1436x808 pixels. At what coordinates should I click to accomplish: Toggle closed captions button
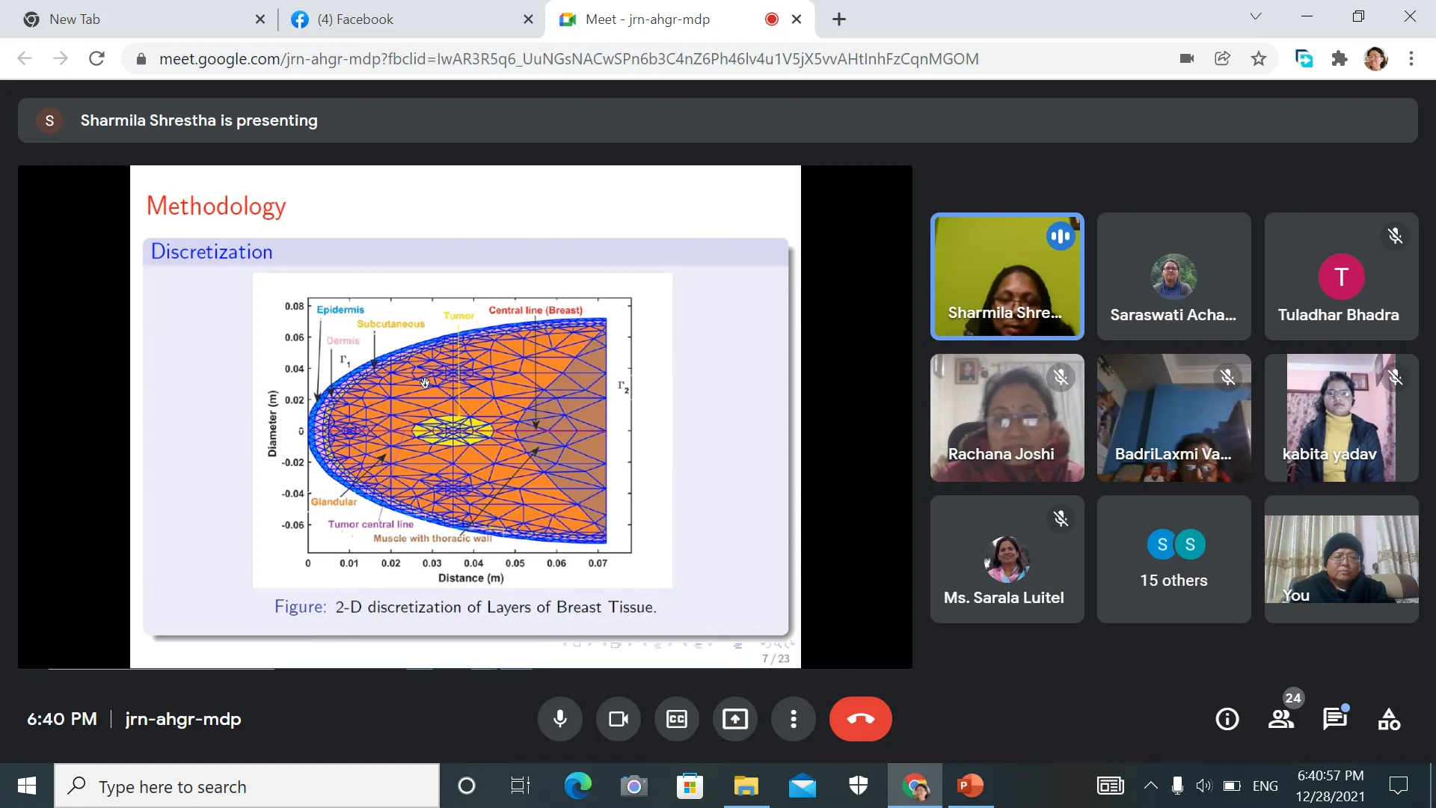click(677, 719)
